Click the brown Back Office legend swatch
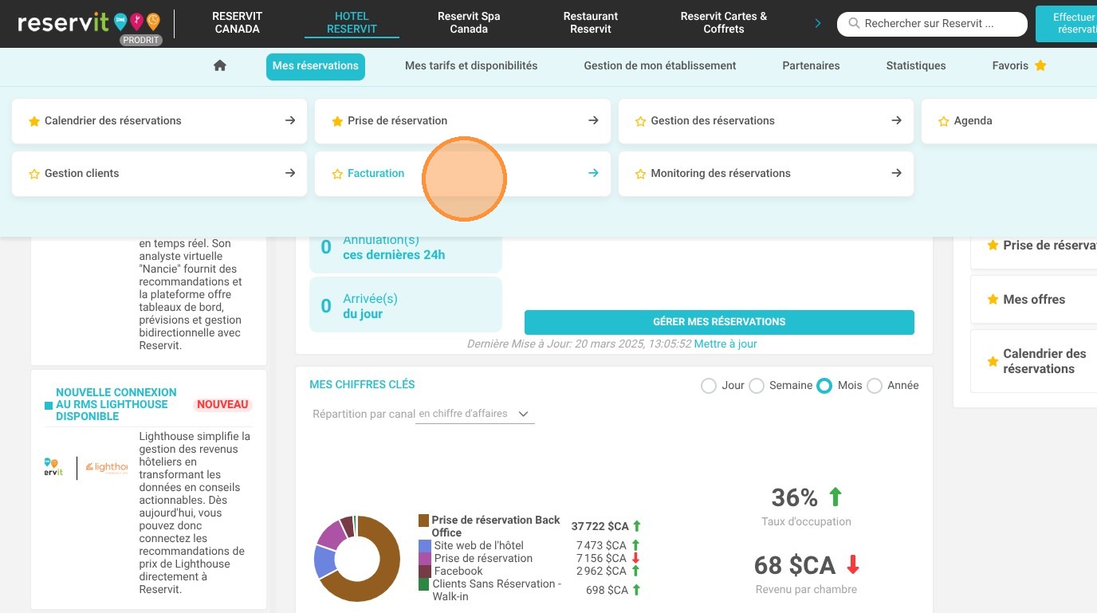This screenshot has width=1097, height=613. (424, 521)
